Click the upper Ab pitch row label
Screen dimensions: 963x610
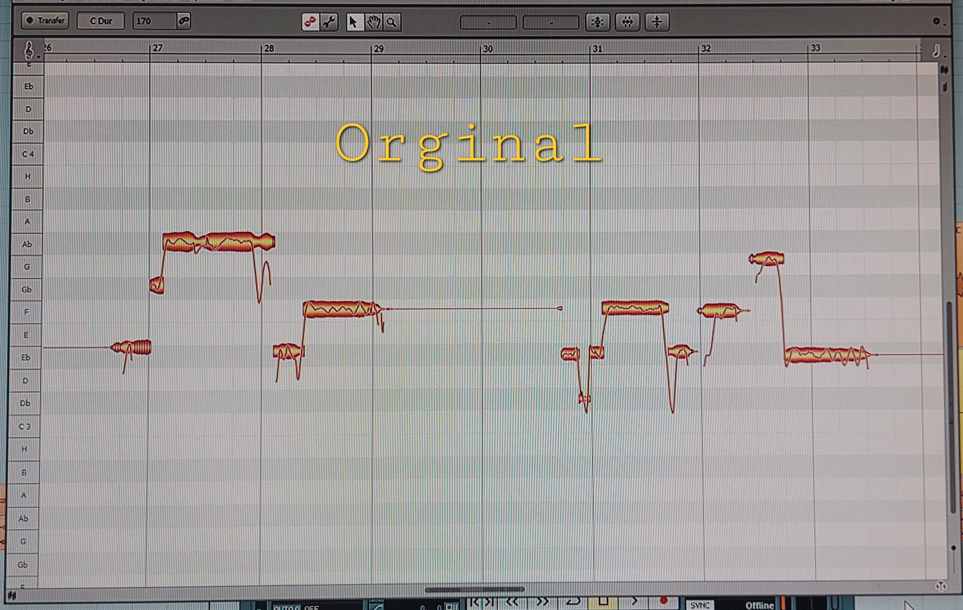click(x=27, y=244)
